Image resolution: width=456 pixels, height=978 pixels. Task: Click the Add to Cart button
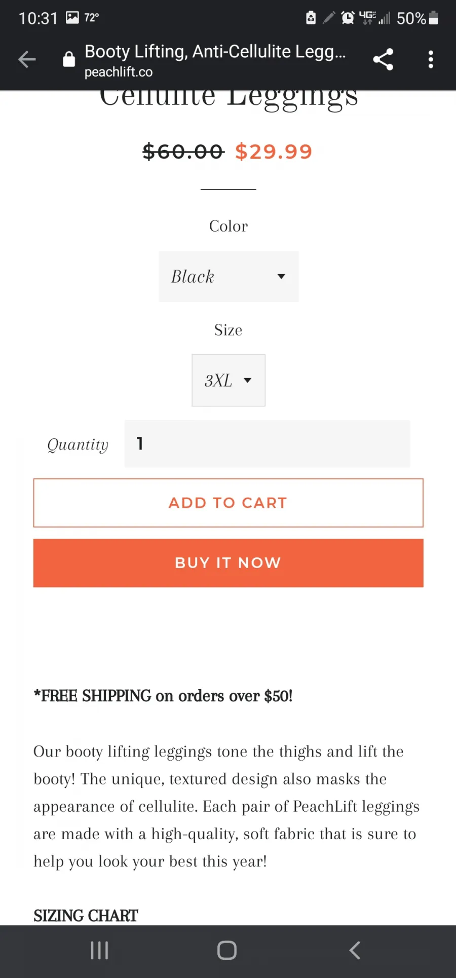point(229,503)
